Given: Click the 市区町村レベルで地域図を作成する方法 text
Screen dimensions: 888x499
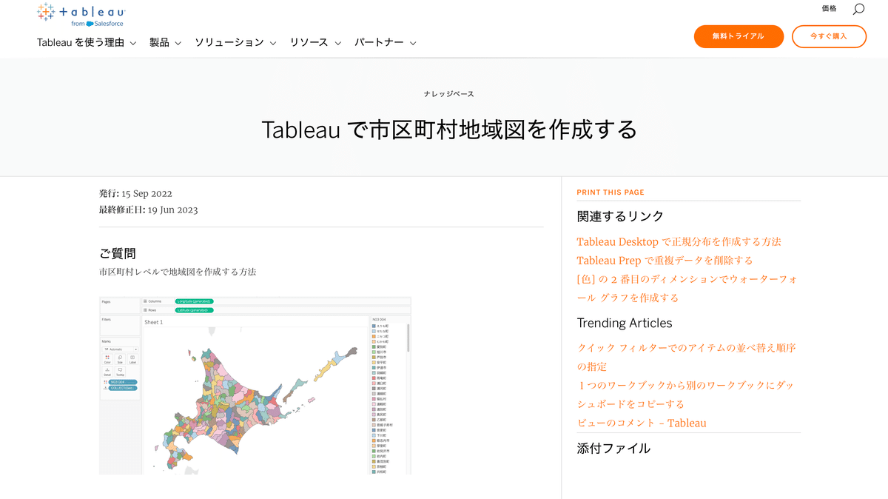Looking at the screenshot, I should pos(178,272).
